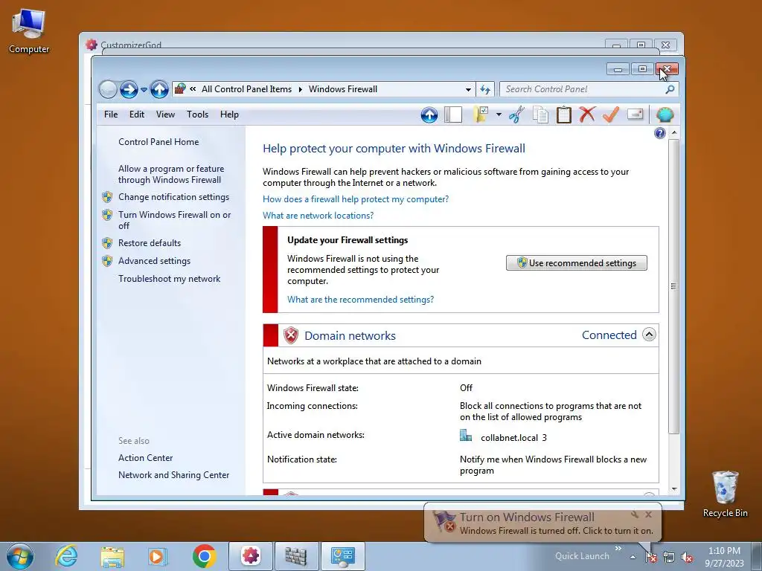Click the greyed Back navigation arrow
762x571 pixels.
click(x=108, y=89)
